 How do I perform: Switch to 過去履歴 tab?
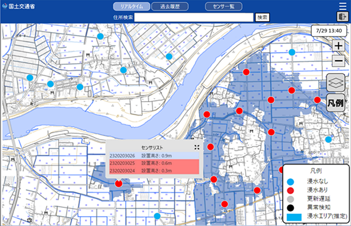tap(170, 6)
